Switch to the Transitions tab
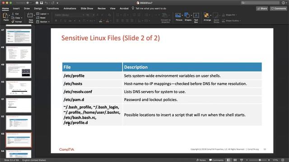This screenshot has height=162, width=289. [52, 9]
